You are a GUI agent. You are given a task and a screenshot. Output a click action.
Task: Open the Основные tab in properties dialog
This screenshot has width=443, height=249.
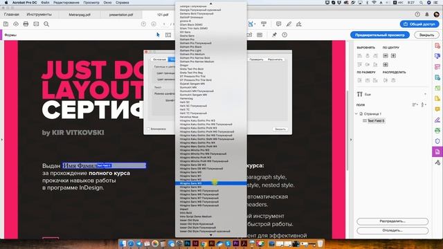[160, 59]
